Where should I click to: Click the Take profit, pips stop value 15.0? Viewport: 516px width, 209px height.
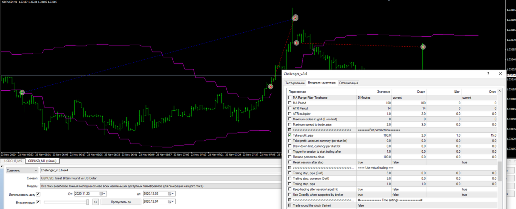(x=479, y=135)
